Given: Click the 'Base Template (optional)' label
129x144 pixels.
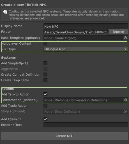Looking at the screenshot, I should [x=20, y=38].
